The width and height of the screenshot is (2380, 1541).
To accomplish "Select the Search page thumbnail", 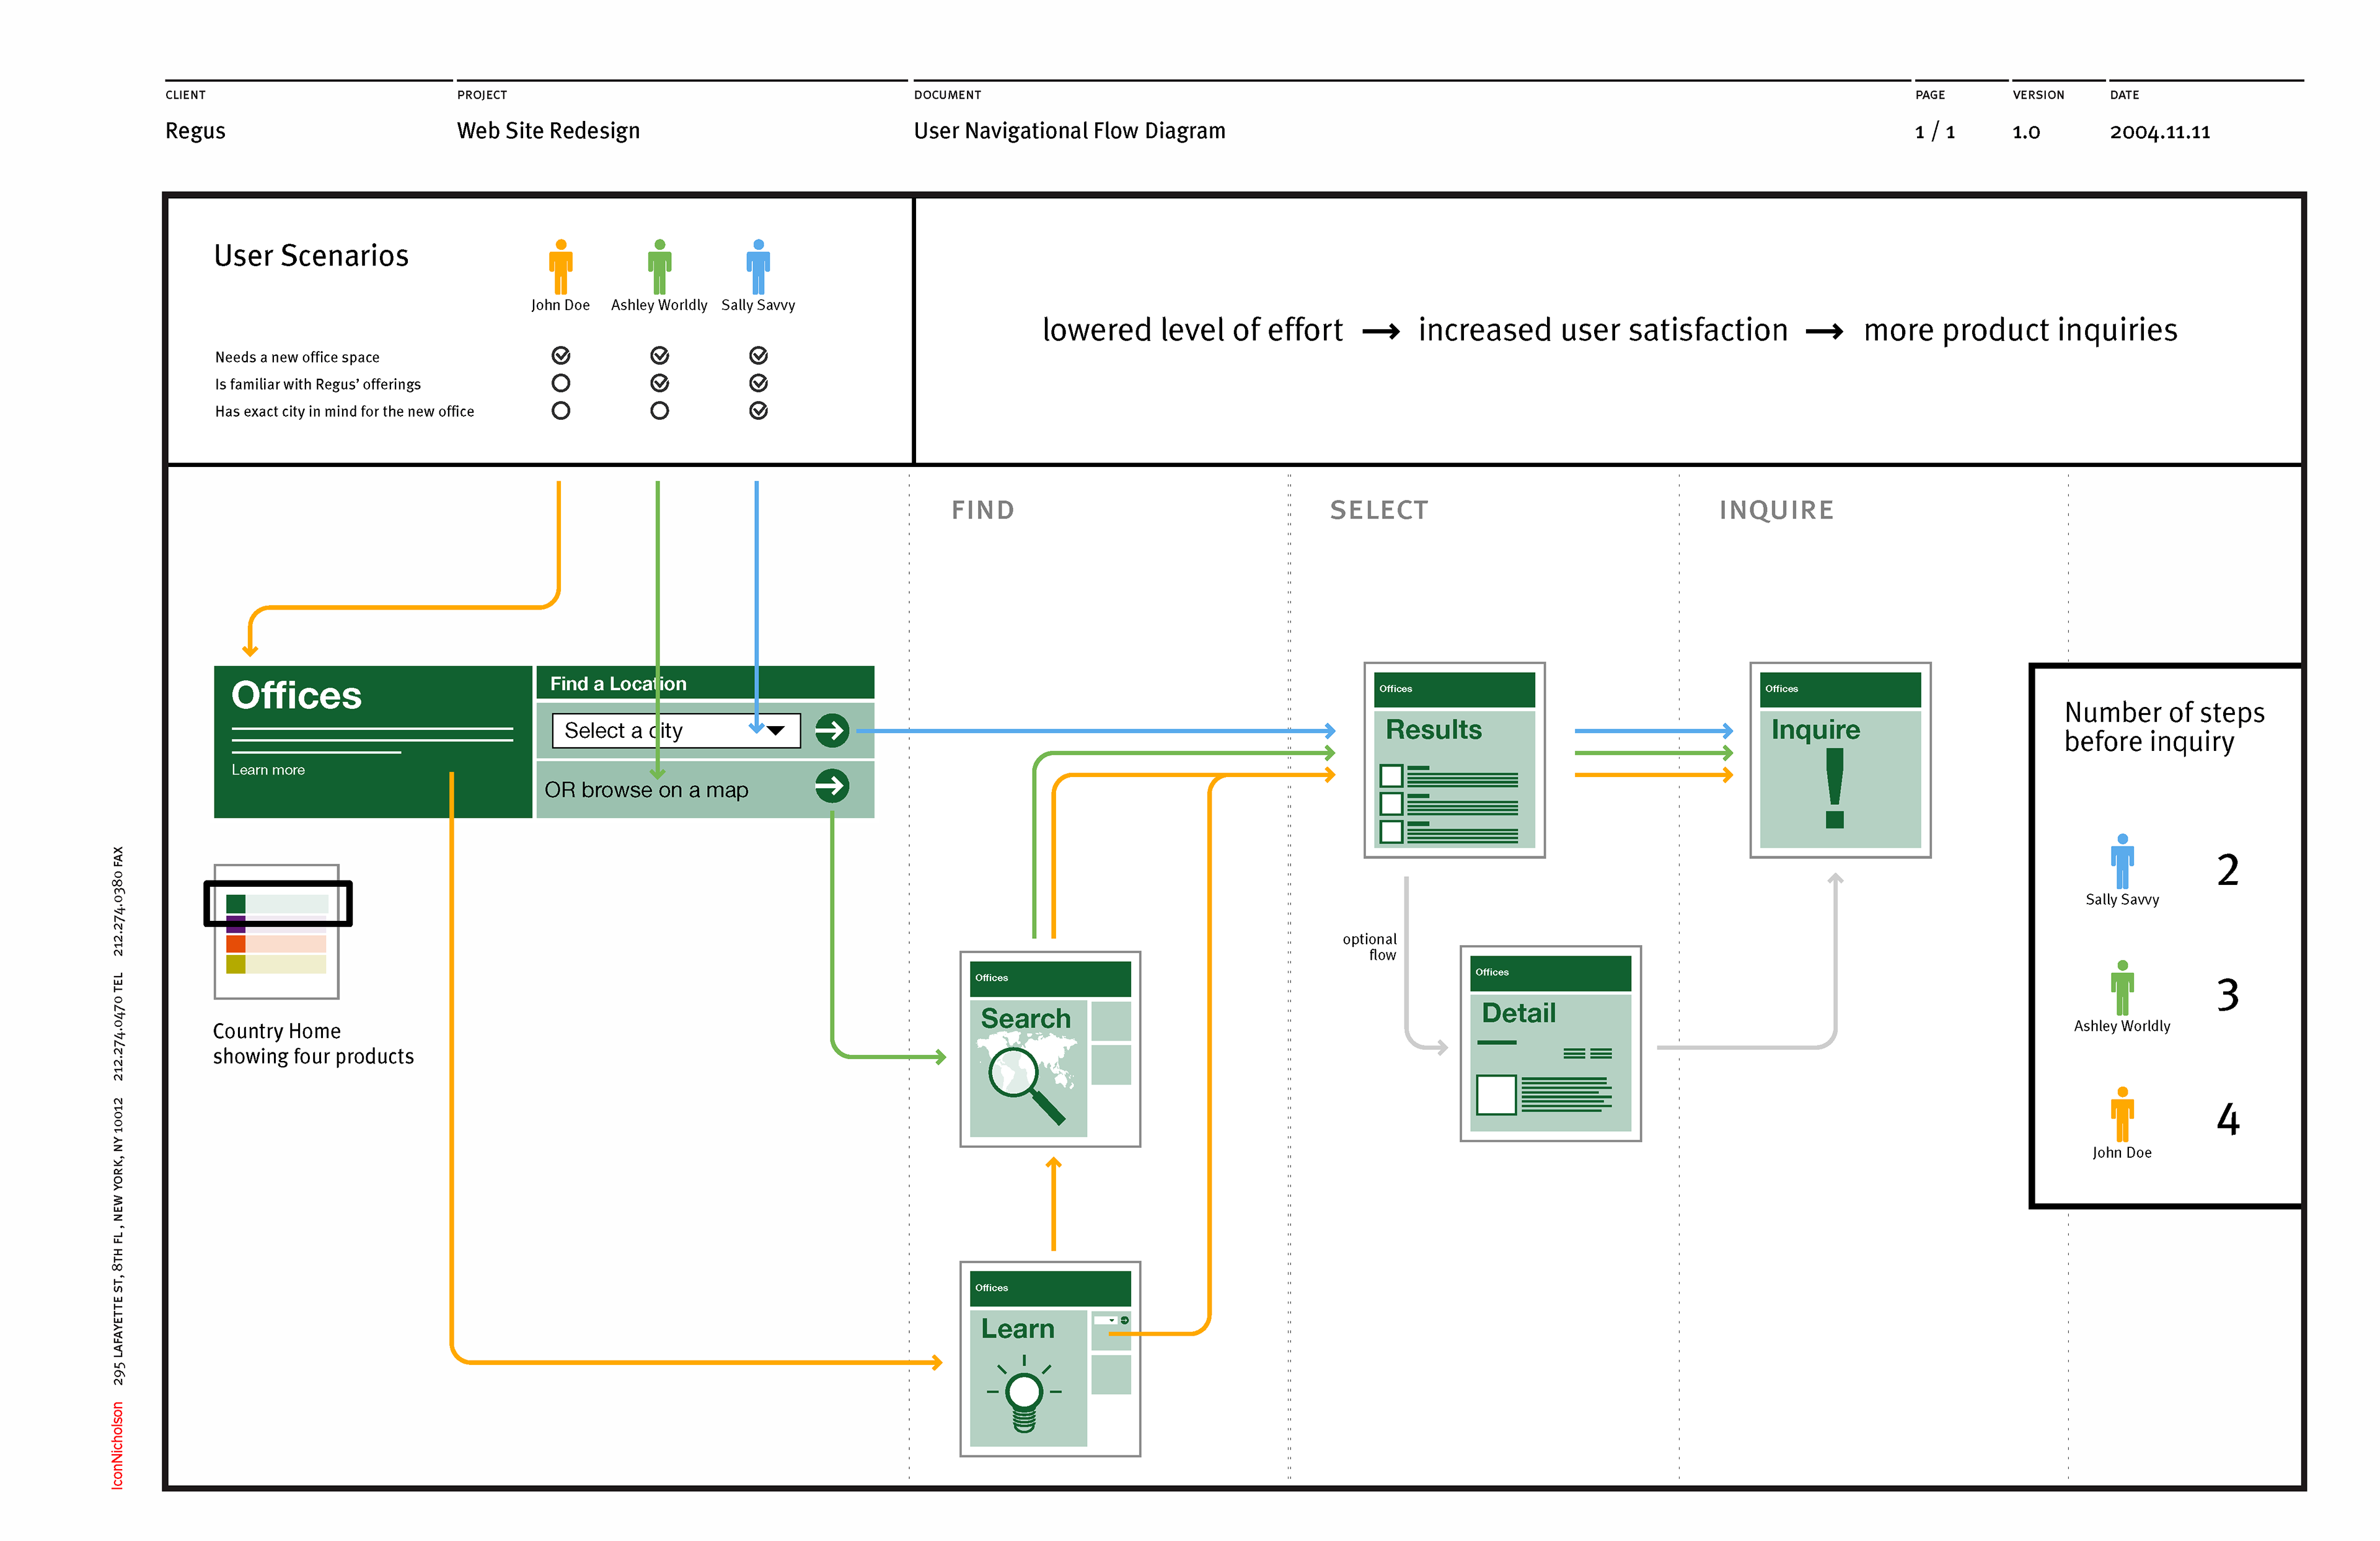I will click(x=1050, y=1049).
